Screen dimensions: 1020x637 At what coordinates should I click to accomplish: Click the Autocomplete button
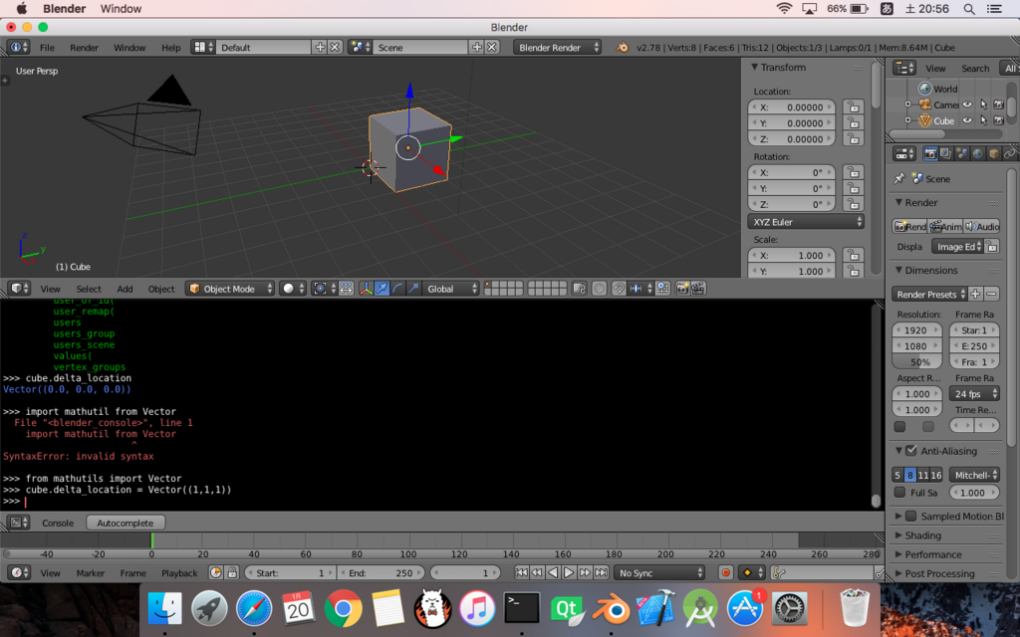click(x=125, y=523)
